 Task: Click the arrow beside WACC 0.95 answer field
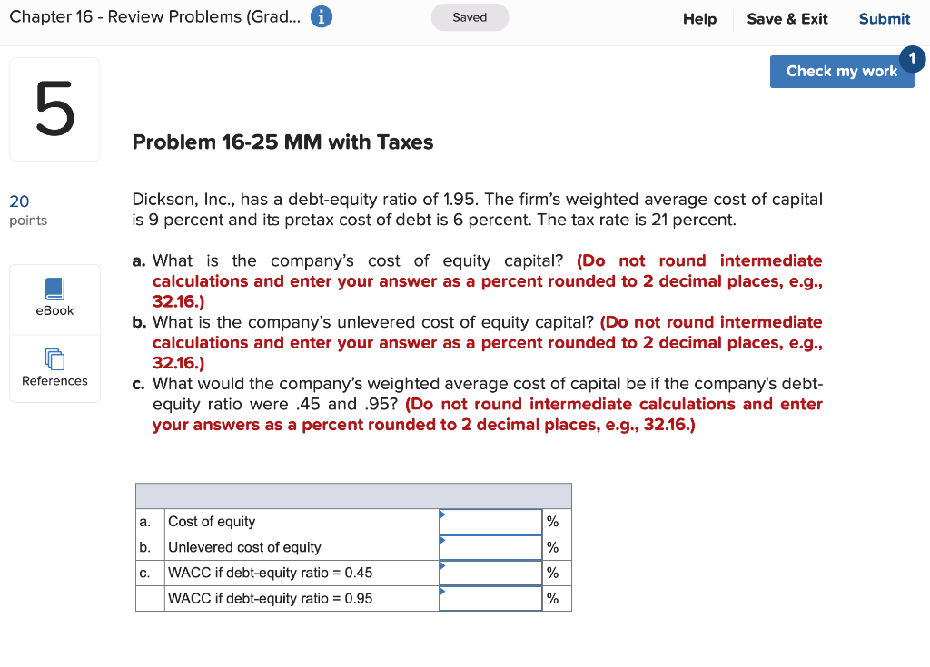pyautogui.click(x=442, y=592)
